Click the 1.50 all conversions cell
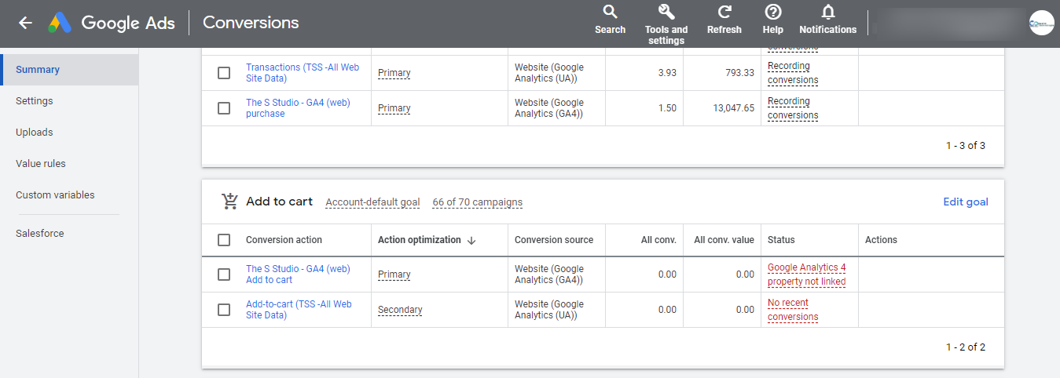Viewport: 1060px width, 378px height. point(666,108)
